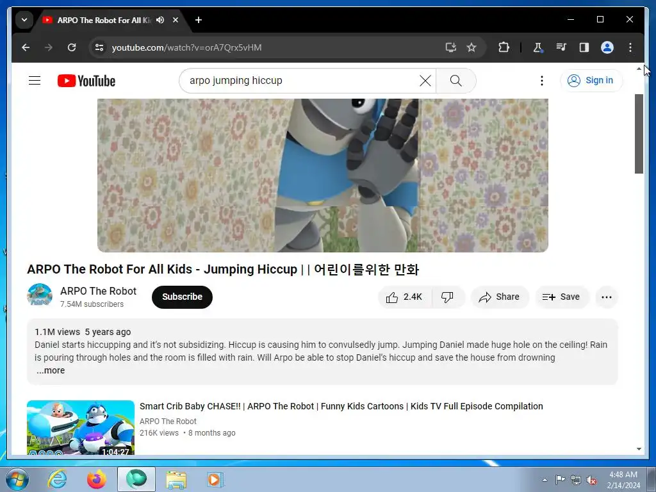The height and width of the screenshot is (492, 656).
Task: Subscribe to ARPO The Robot channel
Action: tap(182, 297)
